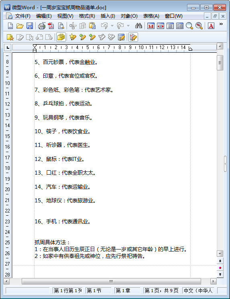Open the 窗口(W) menu
This screenshot has height=299, width=230.
(173, 16)
